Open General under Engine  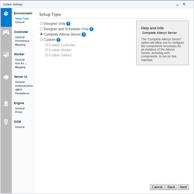(20, 108)
